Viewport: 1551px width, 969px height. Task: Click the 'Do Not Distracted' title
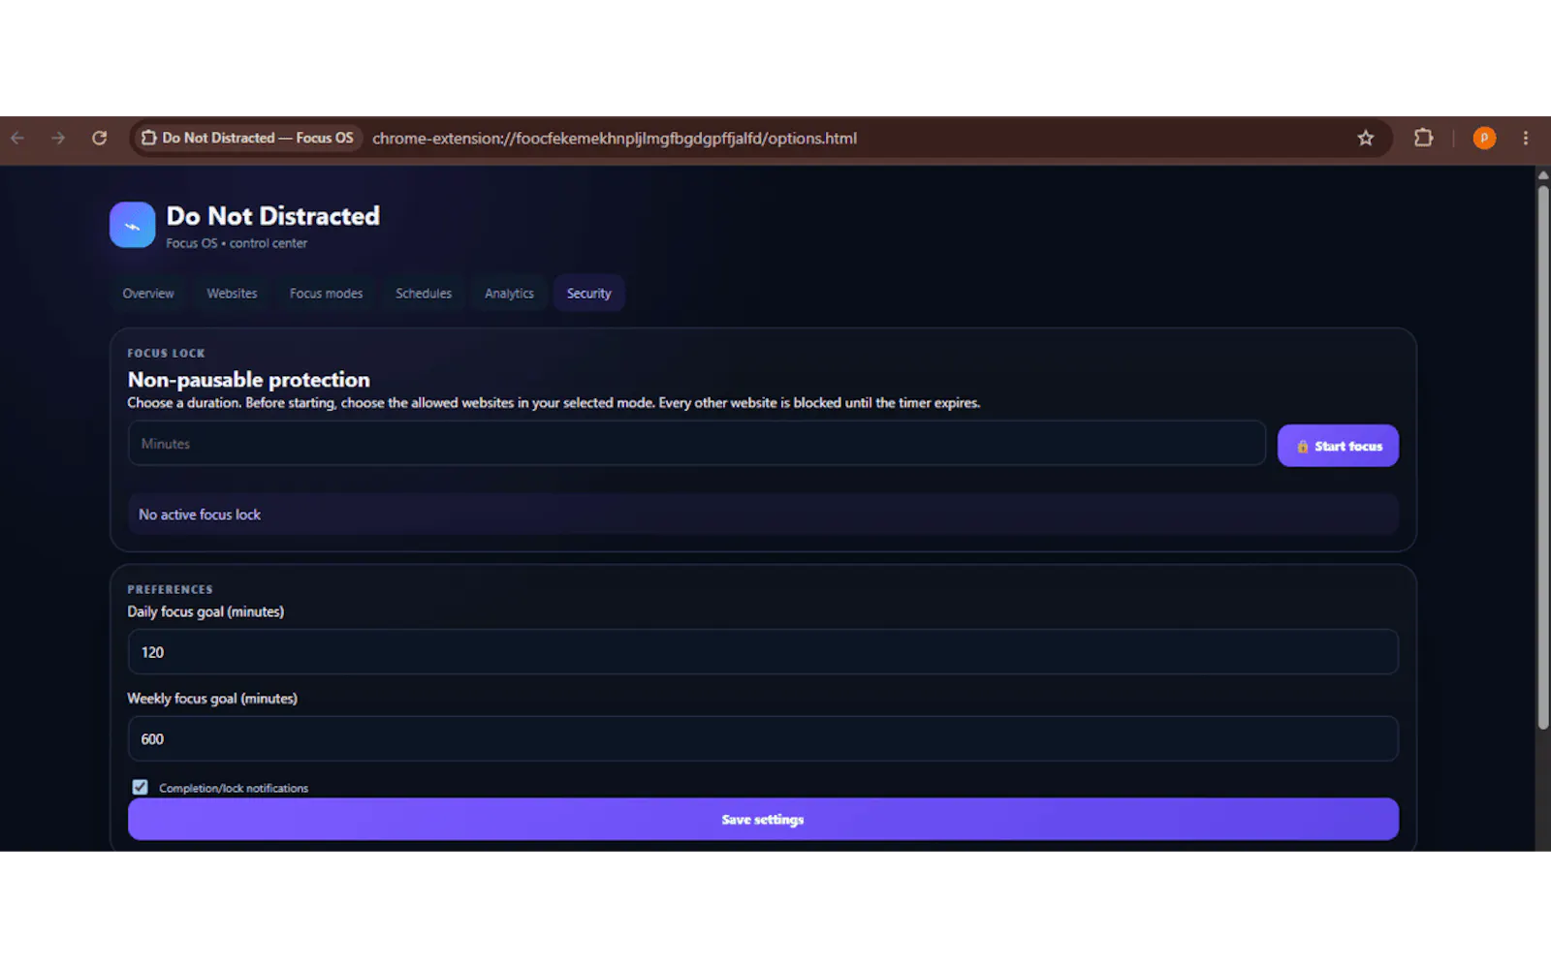coord(273,216)
